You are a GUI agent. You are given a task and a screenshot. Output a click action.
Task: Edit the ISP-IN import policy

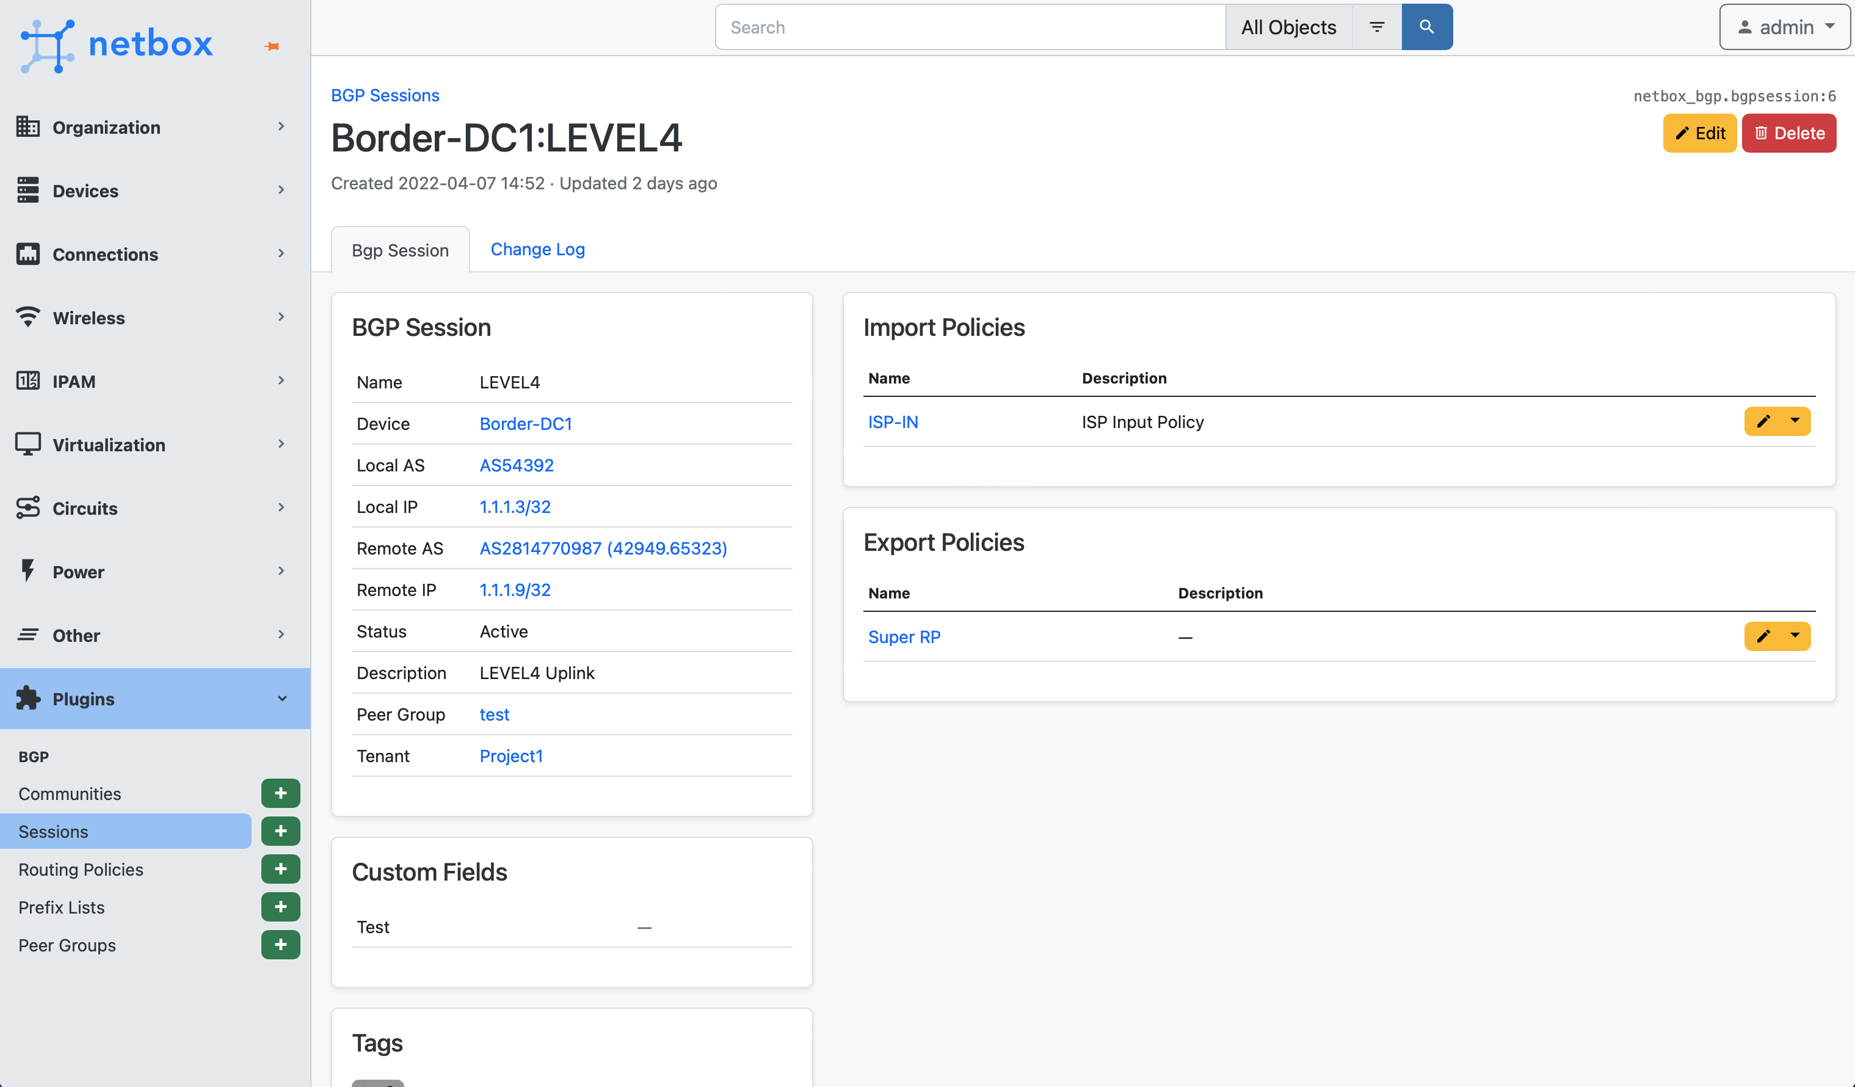point(1763,421)
